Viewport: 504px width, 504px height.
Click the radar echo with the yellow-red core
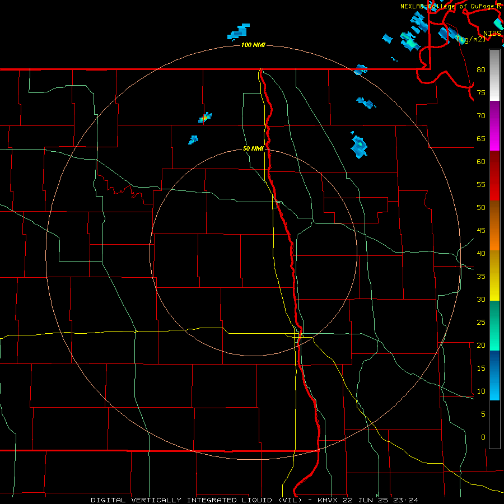[x=205, y=118]
